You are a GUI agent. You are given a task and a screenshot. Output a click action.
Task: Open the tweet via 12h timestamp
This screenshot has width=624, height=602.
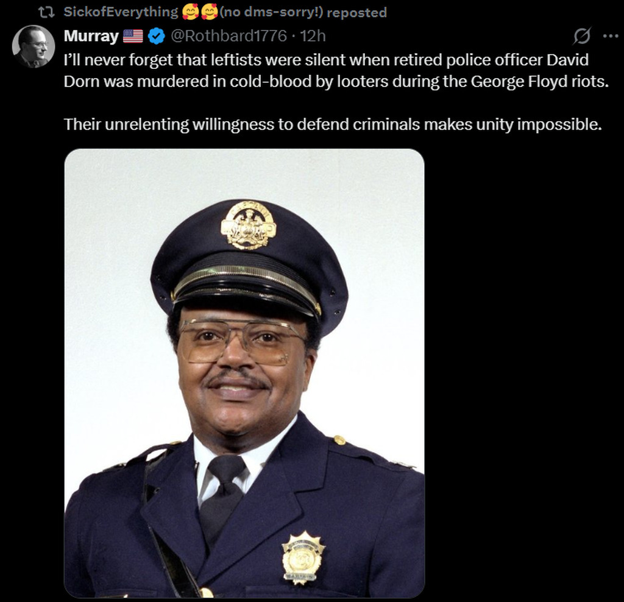point(313,37)
